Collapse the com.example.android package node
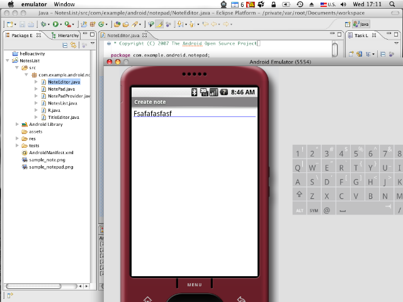 tap(26, 75)
